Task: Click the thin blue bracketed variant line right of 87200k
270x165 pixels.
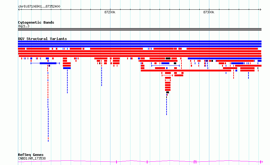Action: click(x=165, y=66)
